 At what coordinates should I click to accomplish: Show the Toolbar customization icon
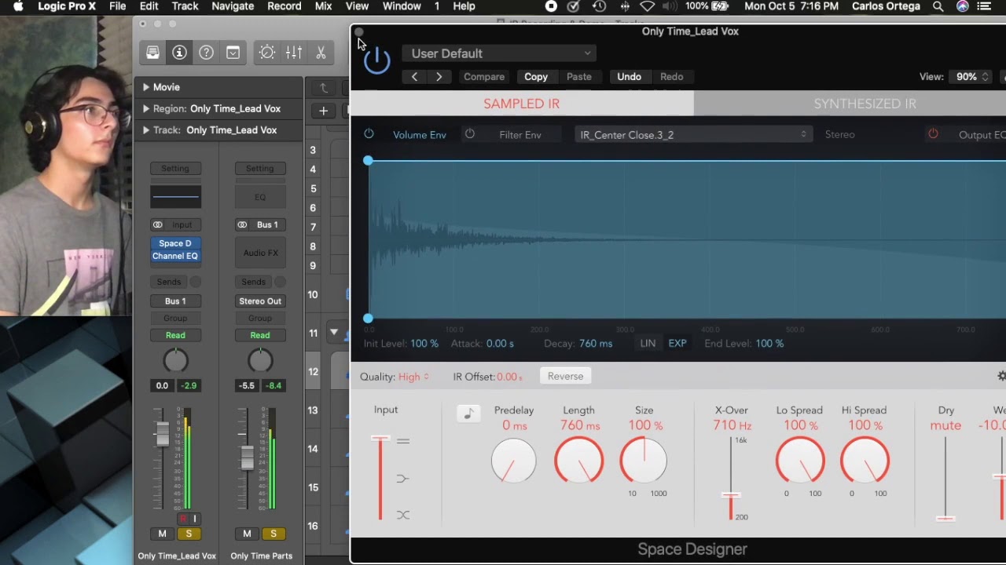233,53
